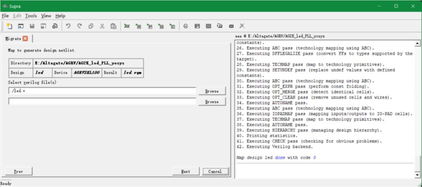Click the checkmark circle toolbar icon

pyautogui.click(x=186, y=26)
